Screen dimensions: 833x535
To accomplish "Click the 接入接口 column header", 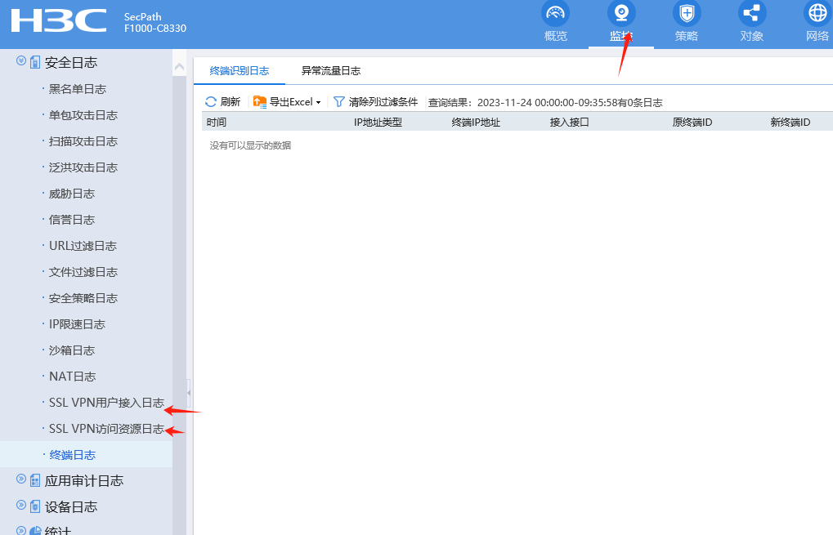I will coord(570,122).
